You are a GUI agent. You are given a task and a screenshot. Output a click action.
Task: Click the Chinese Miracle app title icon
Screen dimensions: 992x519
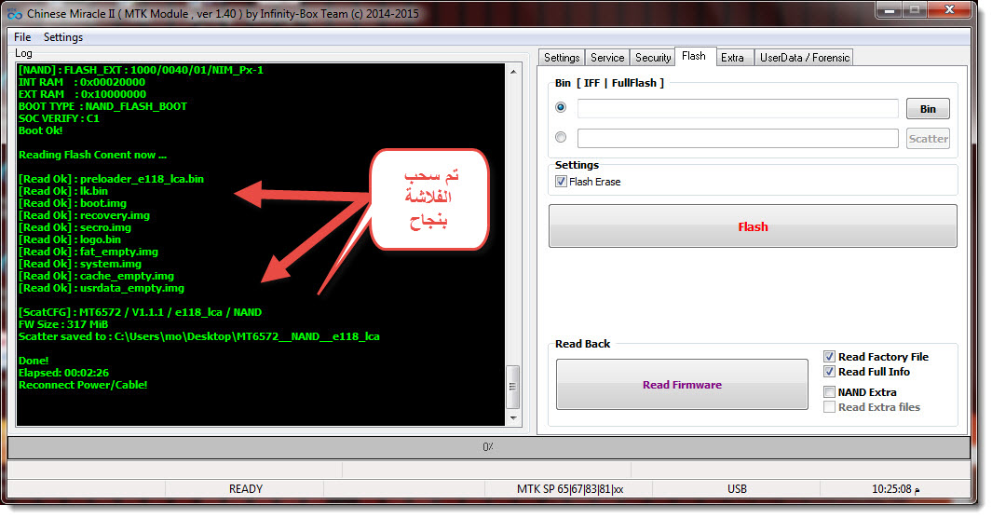(x=14, y=13)
